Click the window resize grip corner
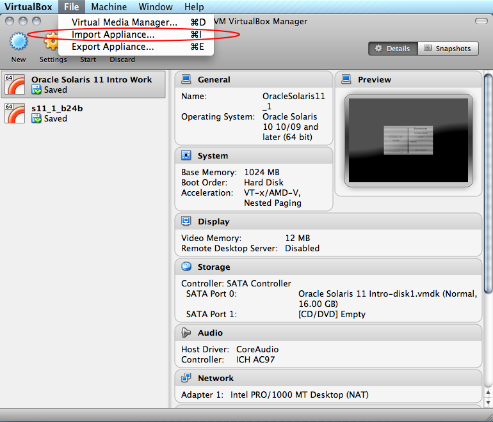 (x=488, y=418)
